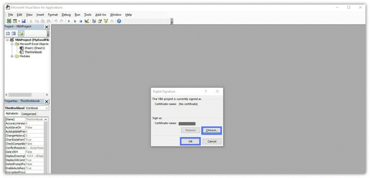Viewport: 370px width, 178px height.
Task: Close the Digital Signature dialog
Action: coord(217,91)
